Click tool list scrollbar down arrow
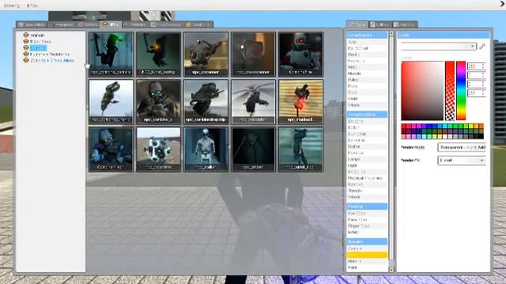The height and width of the screenshot is (284, 506). click(391, 270)
